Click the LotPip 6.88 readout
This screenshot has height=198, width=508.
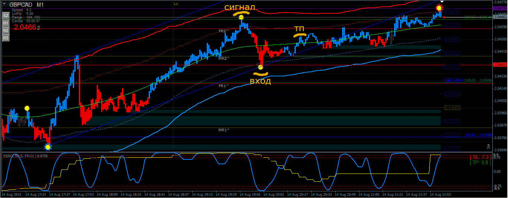tap(23, 14)
